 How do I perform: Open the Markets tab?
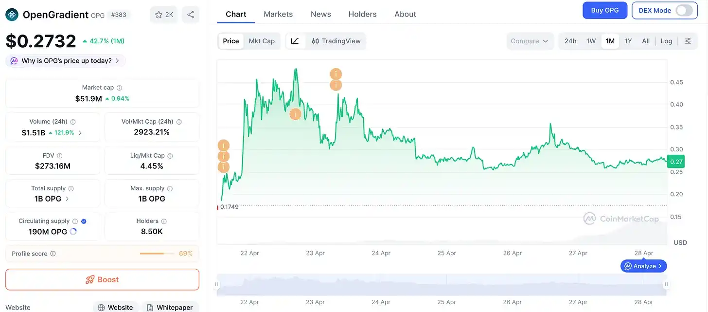click(x=278, y=14)
